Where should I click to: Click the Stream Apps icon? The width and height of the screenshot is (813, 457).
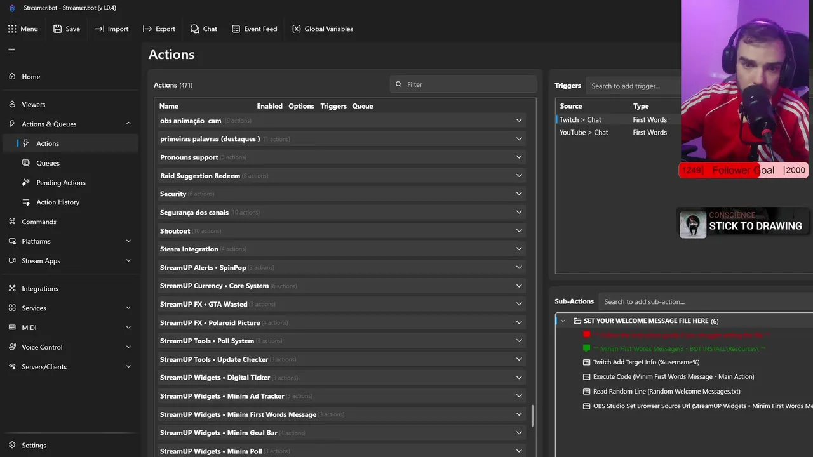pos(12,261)
